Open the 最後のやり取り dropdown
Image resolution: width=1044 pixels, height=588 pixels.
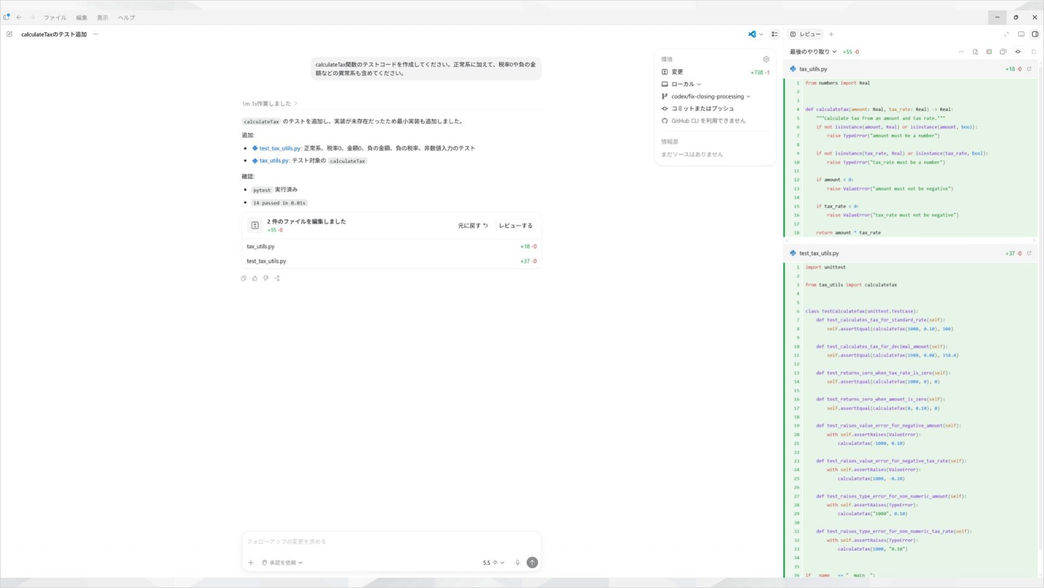(x=813, y=52)
